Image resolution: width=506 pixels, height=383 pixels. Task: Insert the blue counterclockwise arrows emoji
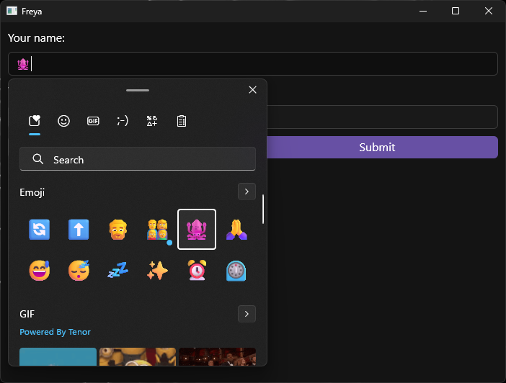click(x=40, y=230)
